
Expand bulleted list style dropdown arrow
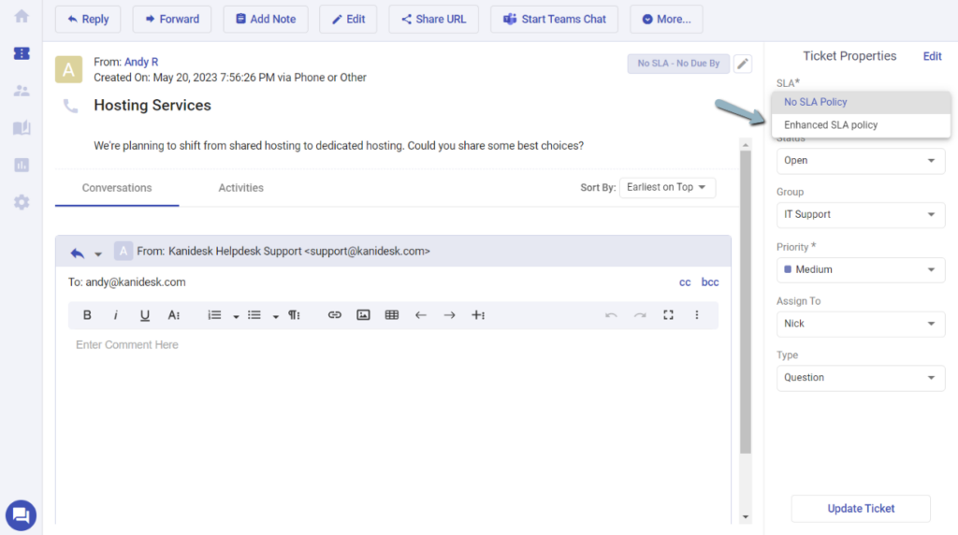(x=276, y=316)
